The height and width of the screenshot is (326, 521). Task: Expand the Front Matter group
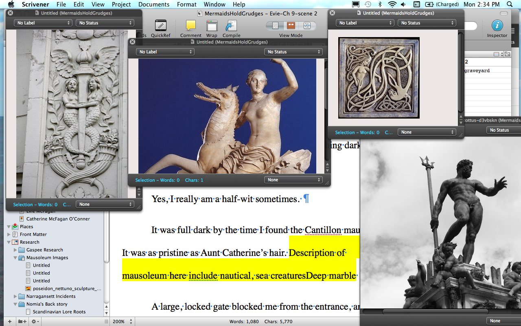9,234
